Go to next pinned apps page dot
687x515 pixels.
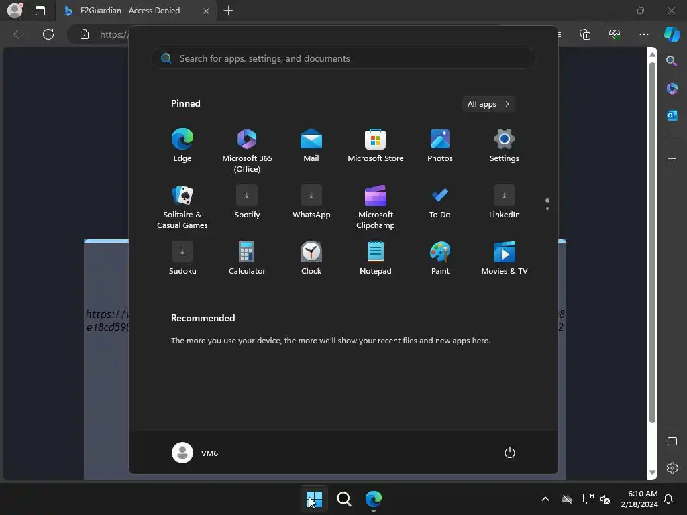point(547,209)
